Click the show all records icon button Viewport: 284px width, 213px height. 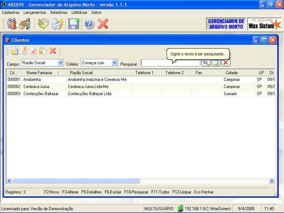pyautogui.click(x=216, y=63)
